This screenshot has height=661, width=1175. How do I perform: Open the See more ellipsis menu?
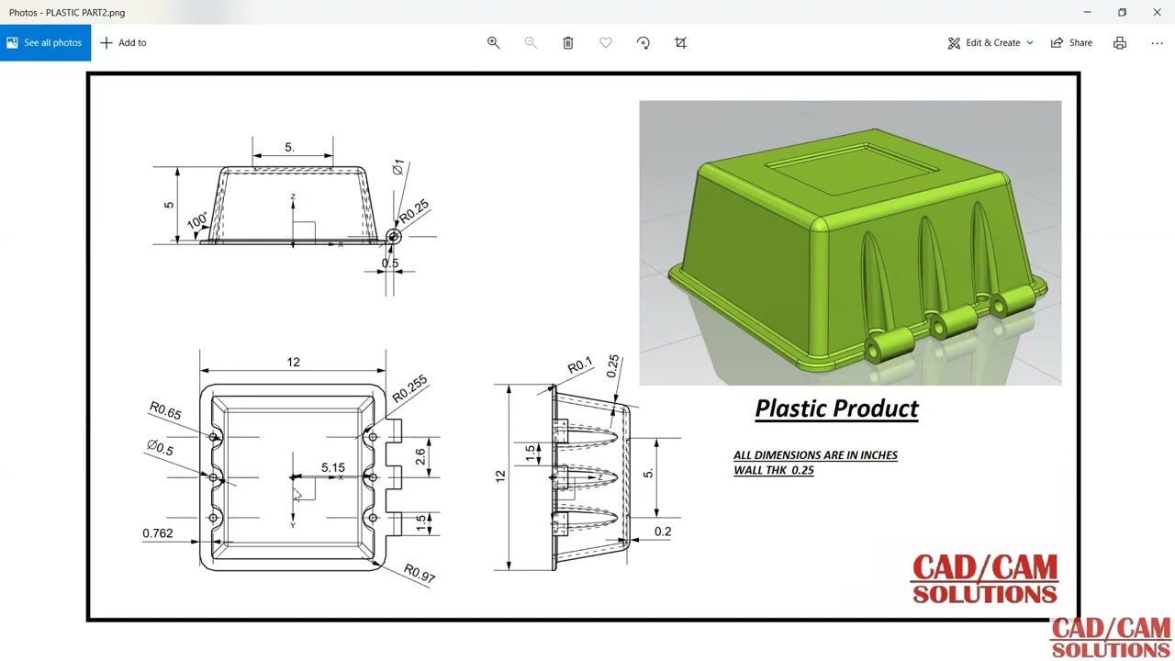pyautogui.click(x=1157, y=42)
